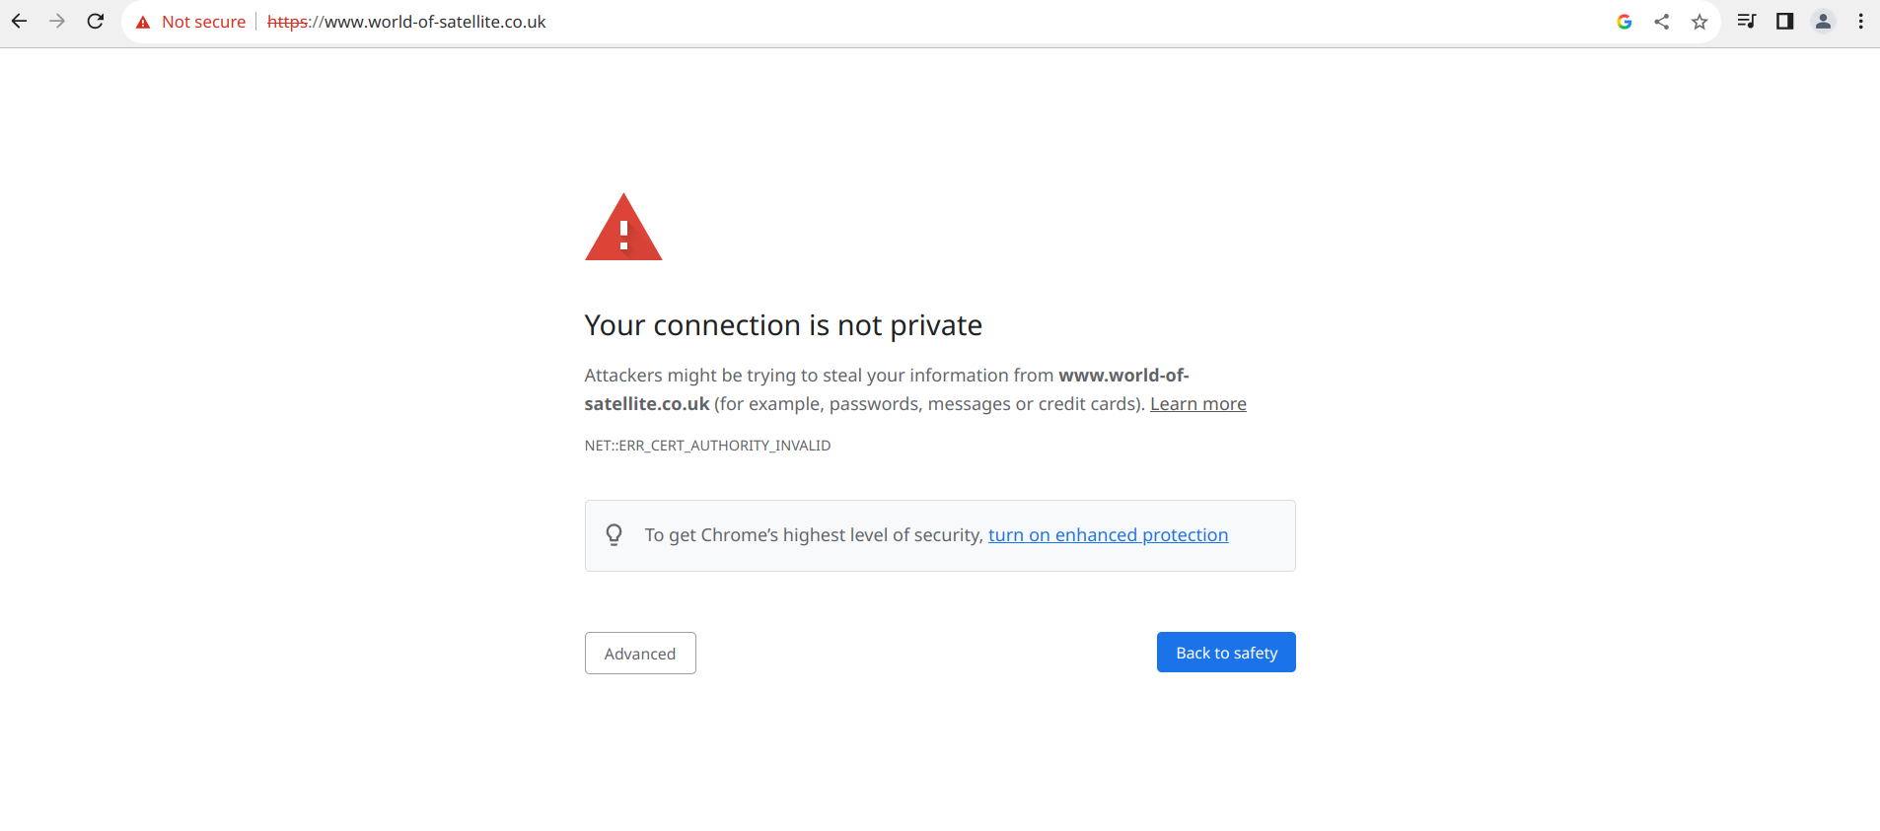The height and width of the screenshot is (831, 1880).
Task: Expand the Advanced options
Action: (x=640, y=654)
